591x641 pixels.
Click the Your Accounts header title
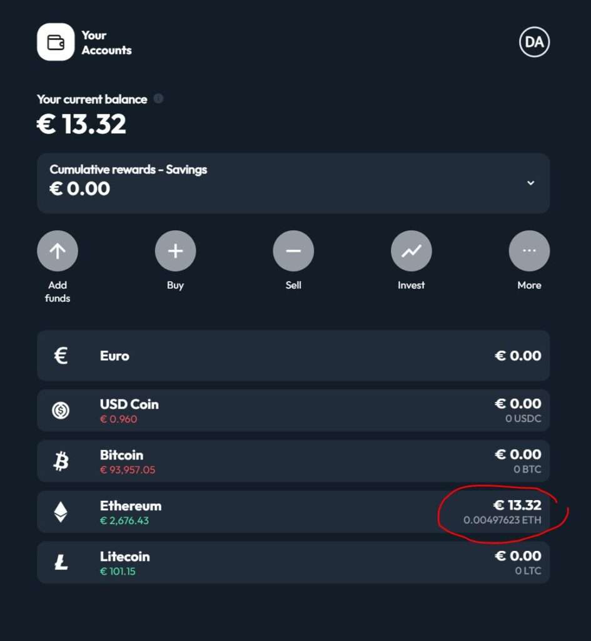(106, 43)
